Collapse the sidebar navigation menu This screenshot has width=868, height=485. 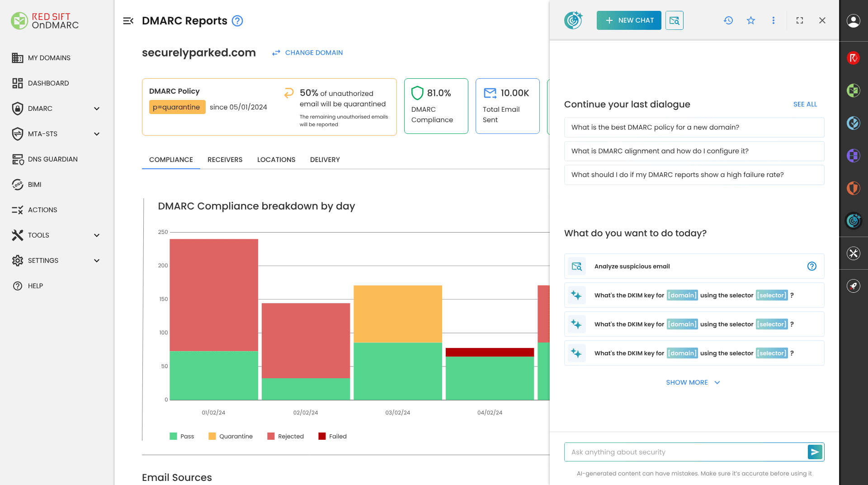pos(128,21)
